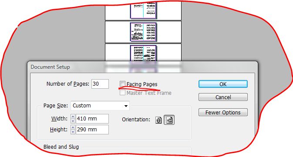Screen dimensions: 293x157
Task: Click the Custom page size text
Action: pyautogui.click(x=82, y=106)
